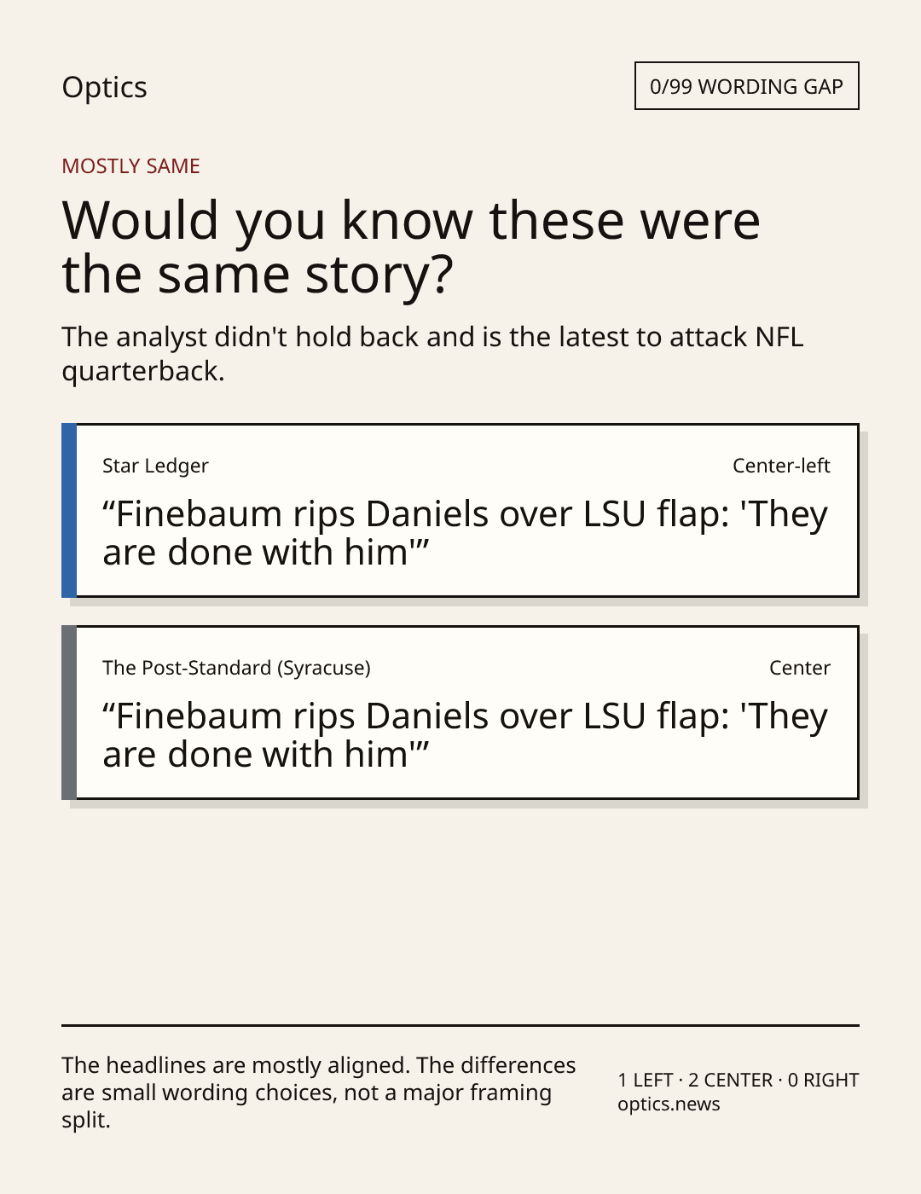Click the Center bias label
Image resolution: width=921 pixels, height=1194 pixels.
(800, 668)
